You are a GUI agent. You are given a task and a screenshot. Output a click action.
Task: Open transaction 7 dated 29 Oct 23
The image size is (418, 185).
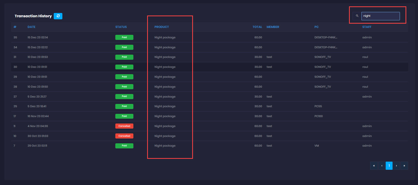pos(37,146)
